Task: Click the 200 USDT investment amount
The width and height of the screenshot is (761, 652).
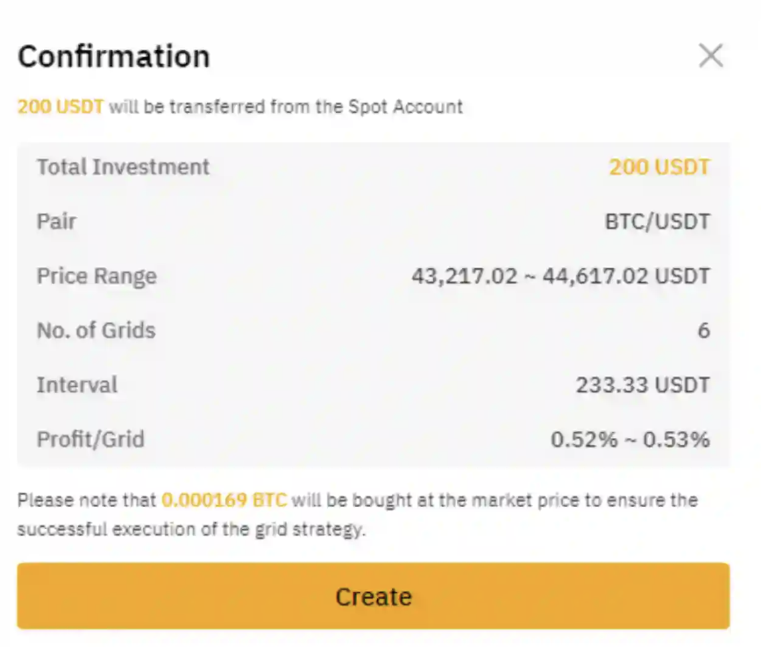Action: click(660, 167)
